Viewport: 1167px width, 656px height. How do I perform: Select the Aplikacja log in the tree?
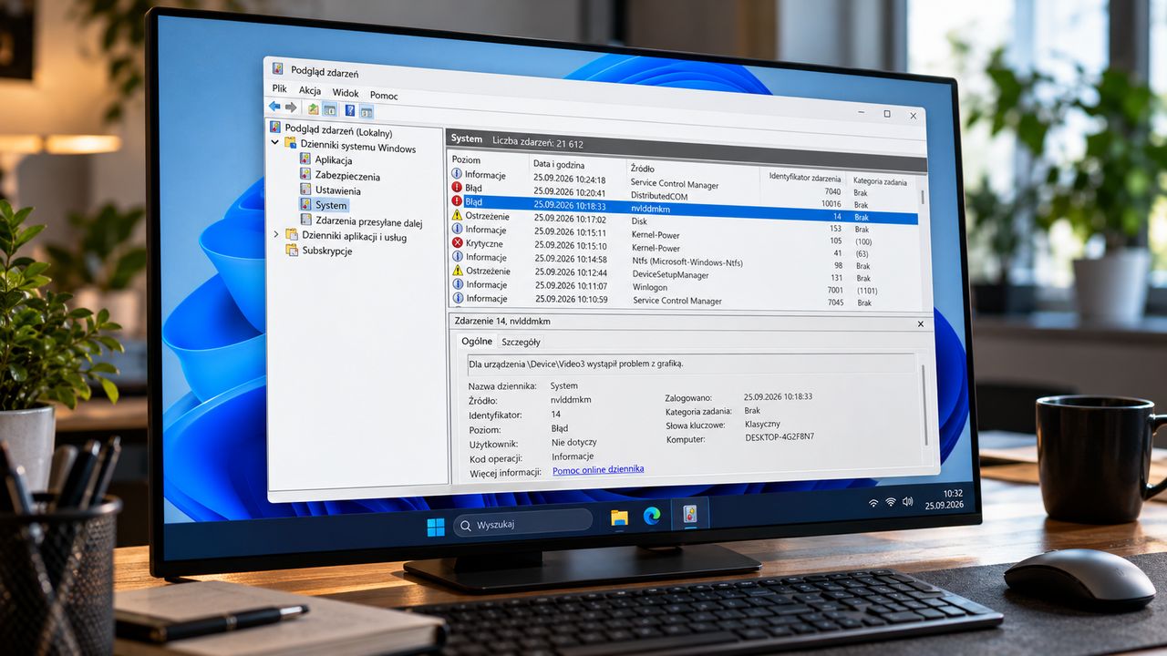pos(325,160)
